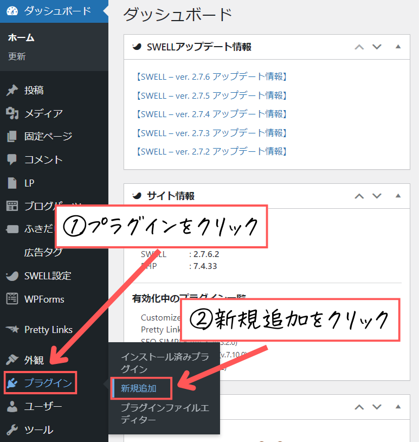Click the user icon beside ユーザー
The image size is (419, 442).
tap(12, 406)
